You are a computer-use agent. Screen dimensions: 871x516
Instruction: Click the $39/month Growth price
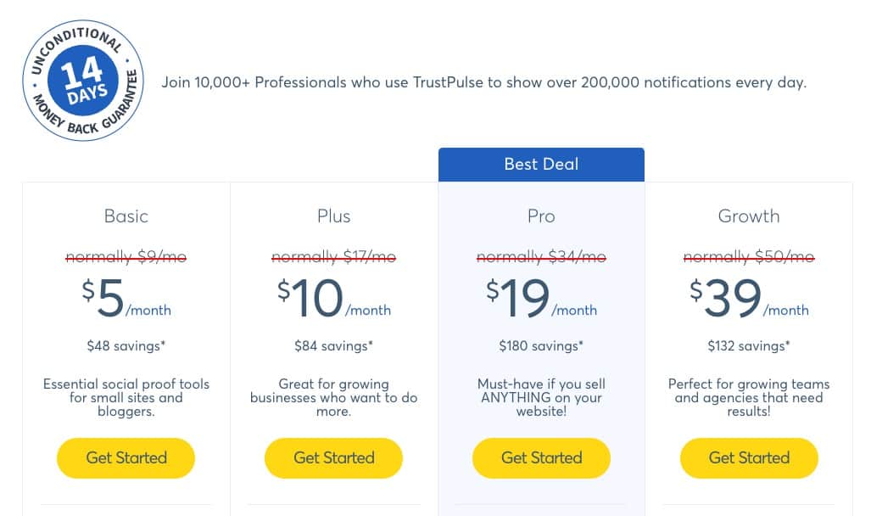[x=749, y=299]
